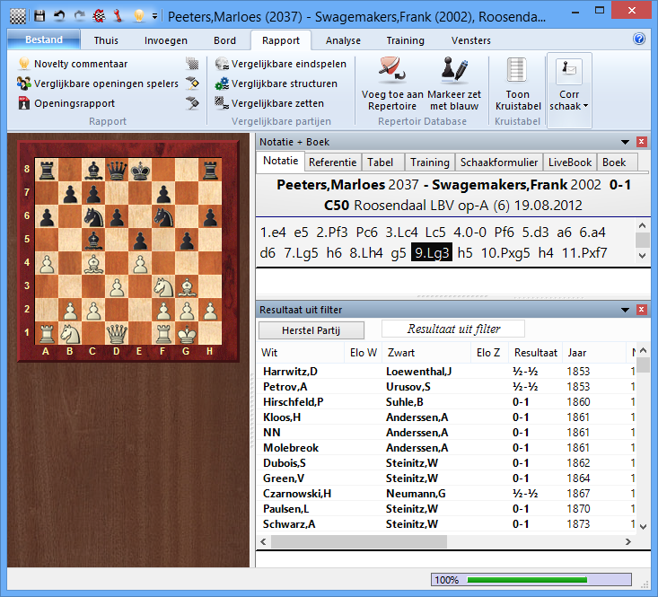
Task: Sort results by Elo W column header
Action: (x=364, y=353)
